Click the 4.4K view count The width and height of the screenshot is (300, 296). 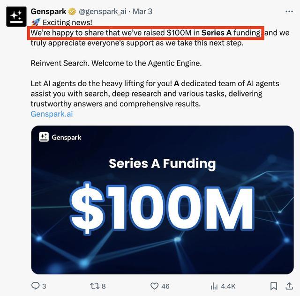[228, 286]
